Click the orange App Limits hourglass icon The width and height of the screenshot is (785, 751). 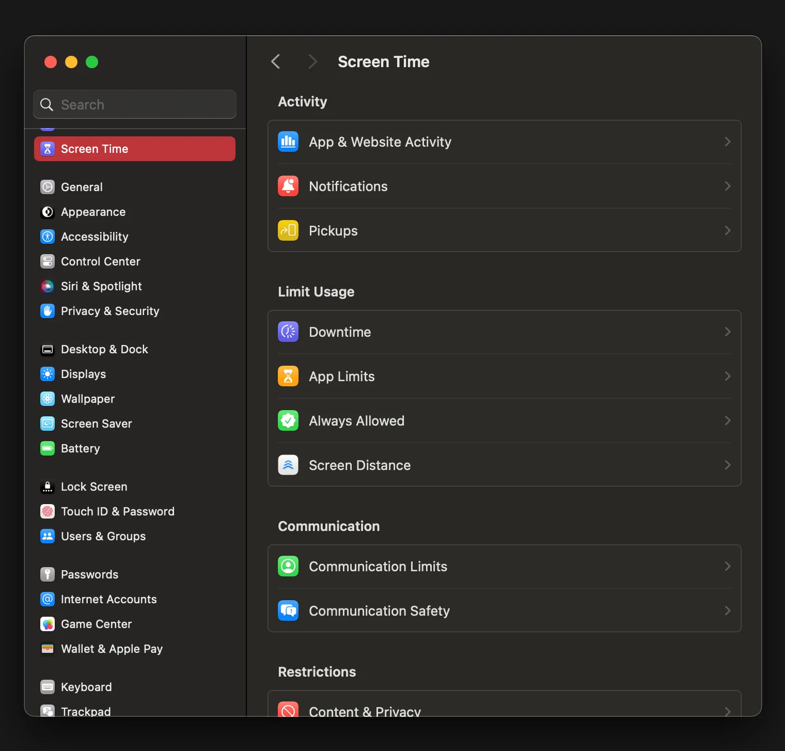coord(288,376)
